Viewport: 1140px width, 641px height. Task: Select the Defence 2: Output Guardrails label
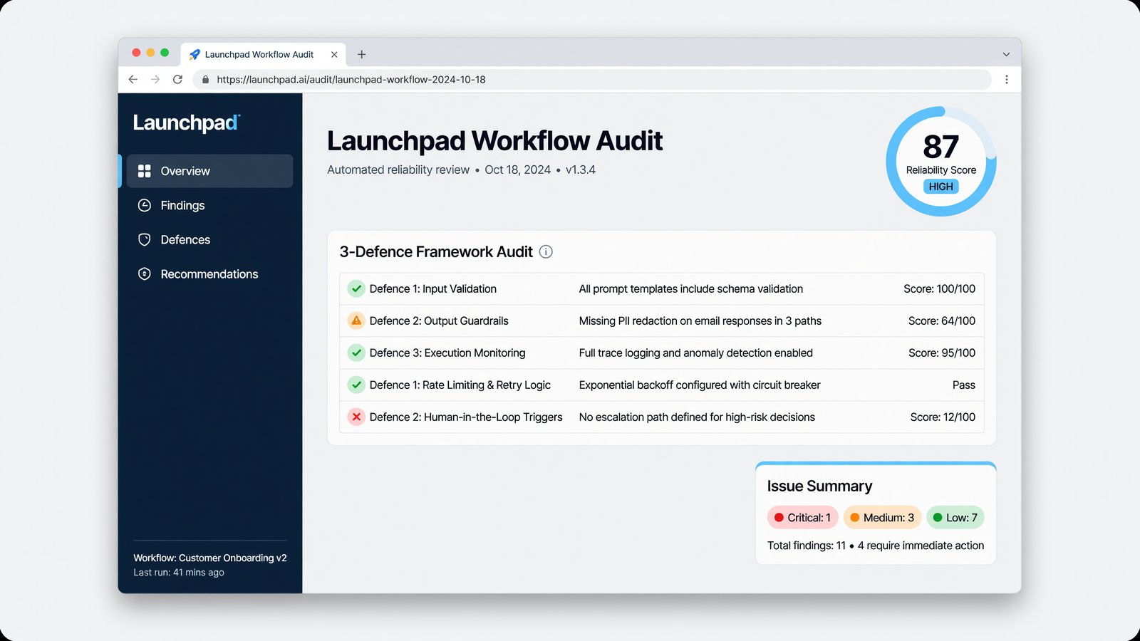(x=439, y=320)
